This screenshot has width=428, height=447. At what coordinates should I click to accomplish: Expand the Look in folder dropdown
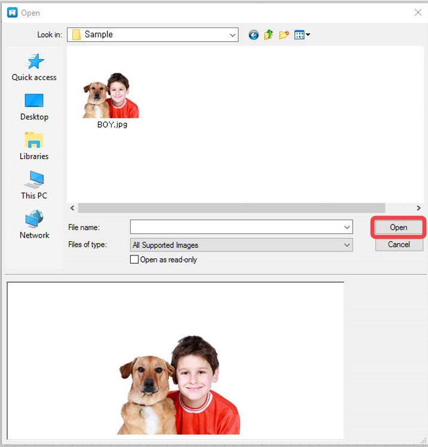point(232,35)
